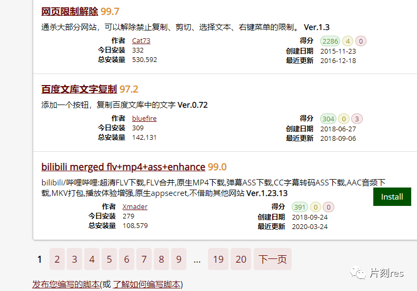Image resolution: width=417 pixels, height=291 pixels.
Task: Open the 百度文库文字复制 script page
Action: pos(79,89)
